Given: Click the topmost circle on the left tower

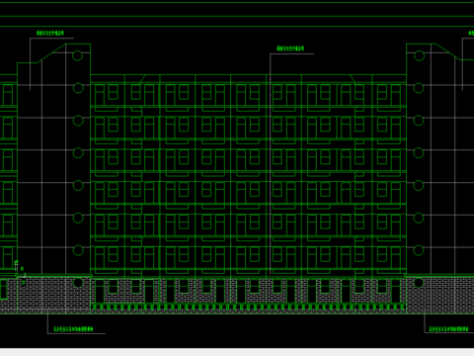Looking at the screenshot, I should click(x=78, y=55).
